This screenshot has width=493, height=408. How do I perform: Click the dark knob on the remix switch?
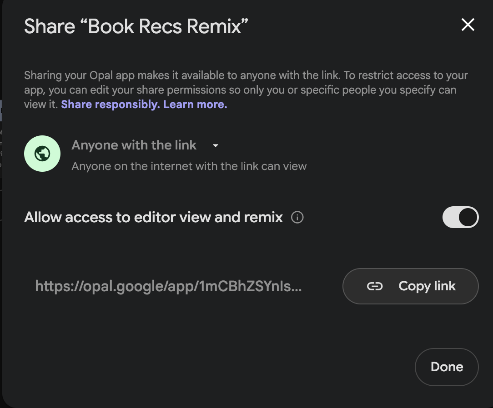pos(468,218)
